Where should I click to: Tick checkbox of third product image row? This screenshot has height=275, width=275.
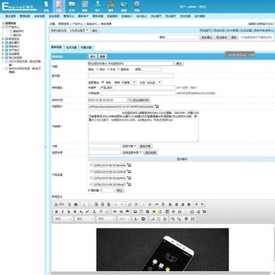click(91, 178)
